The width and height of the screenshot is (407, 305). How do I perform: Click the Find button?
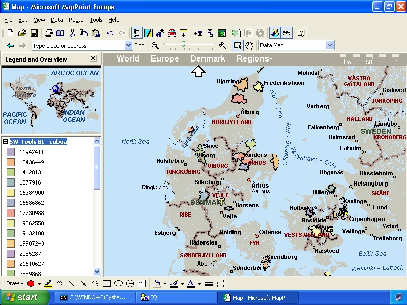(139, 45)
